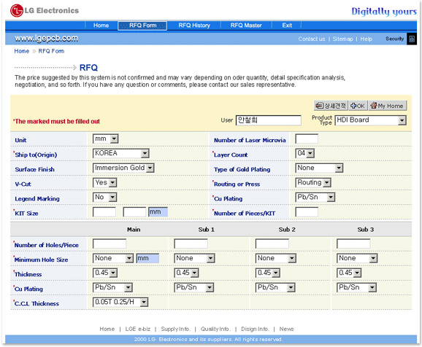Open the Help link
This screenshot has width=422, height=347.
[x=367, y=39]
